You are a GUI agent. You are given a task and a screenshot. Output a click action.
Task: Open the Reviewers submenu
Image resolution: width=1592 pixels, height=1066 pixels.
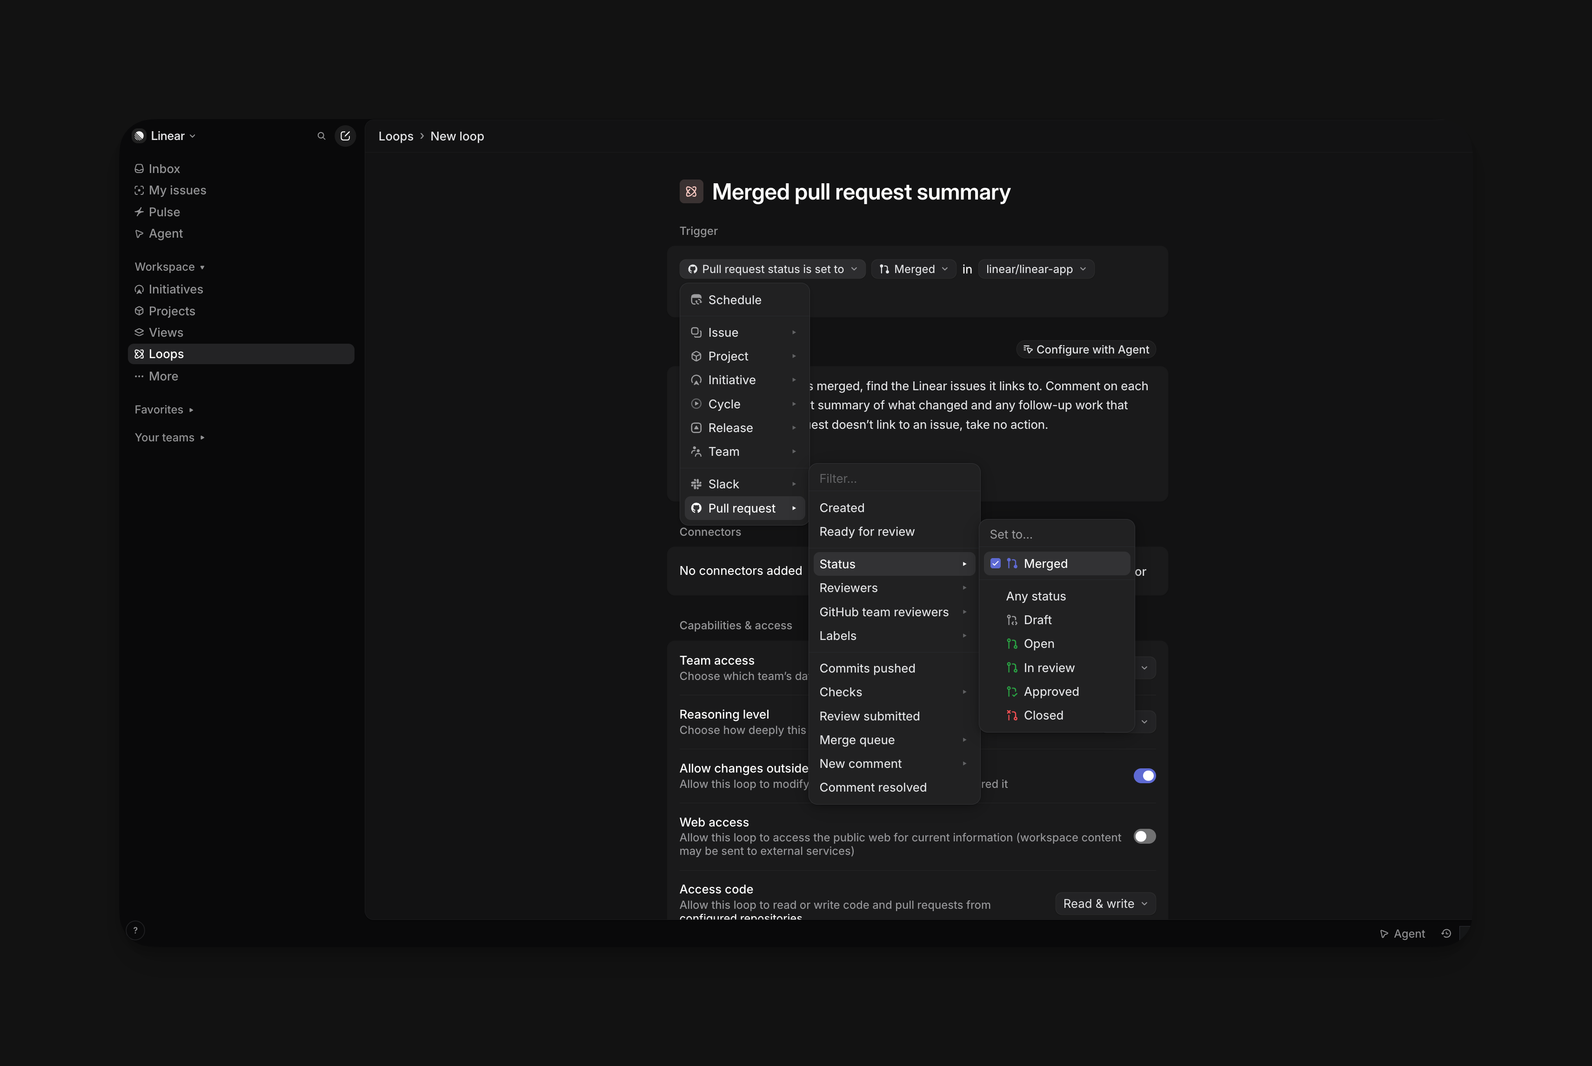894,588
